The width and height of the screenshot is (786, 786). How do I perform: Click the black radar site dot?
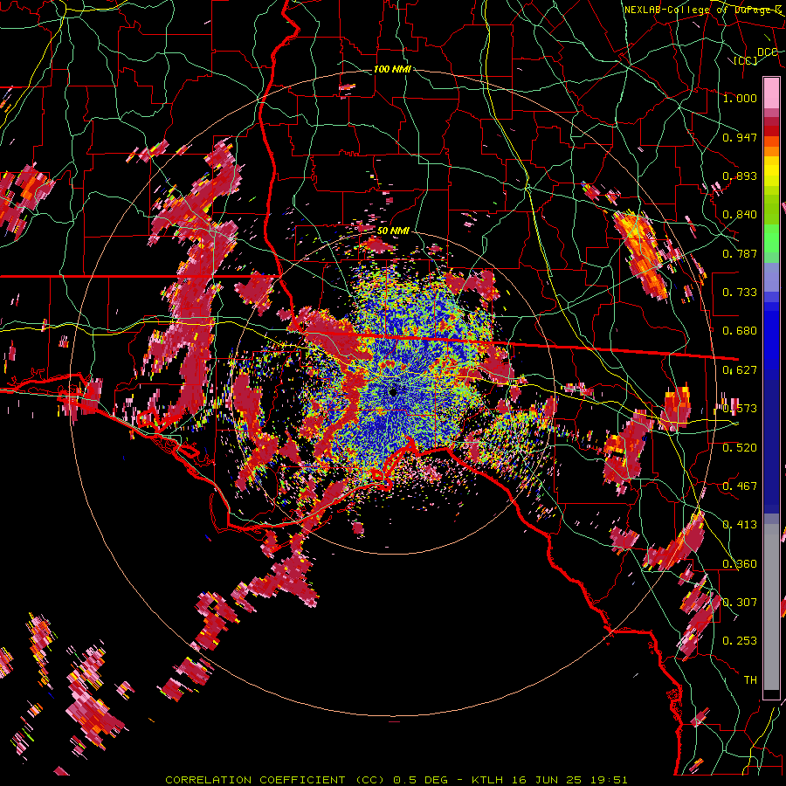coord(393,392)
